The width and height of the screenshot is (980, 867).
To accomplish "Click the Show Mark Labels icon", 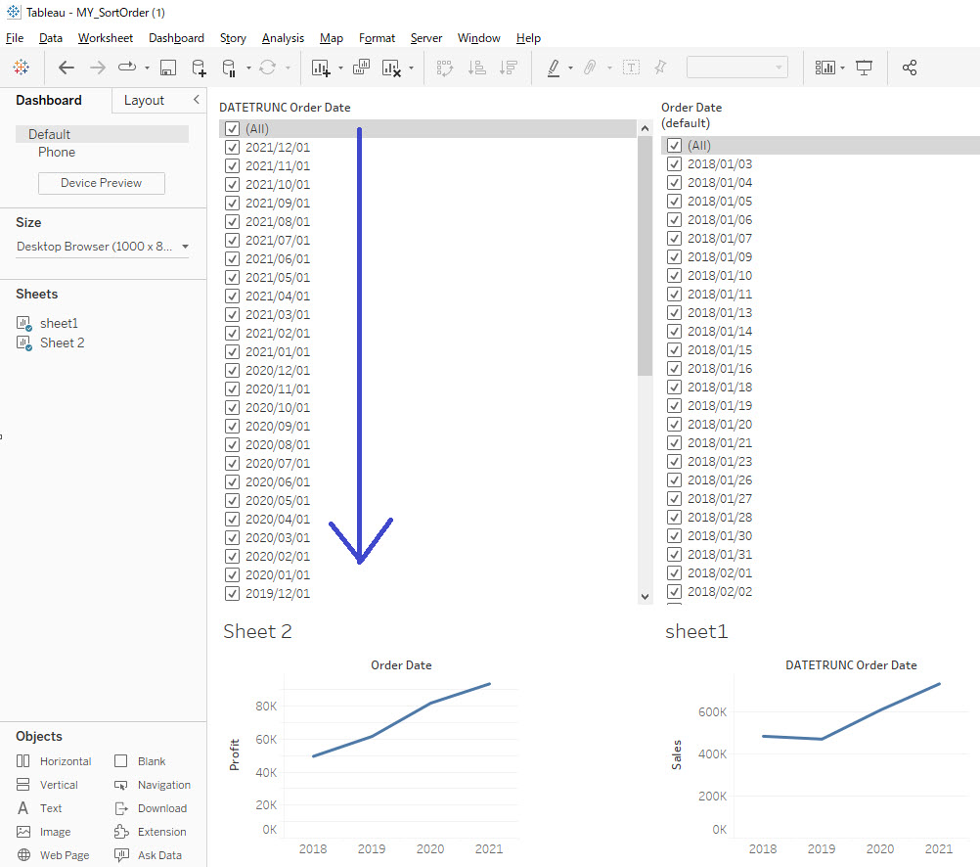I will coord(631,68).
